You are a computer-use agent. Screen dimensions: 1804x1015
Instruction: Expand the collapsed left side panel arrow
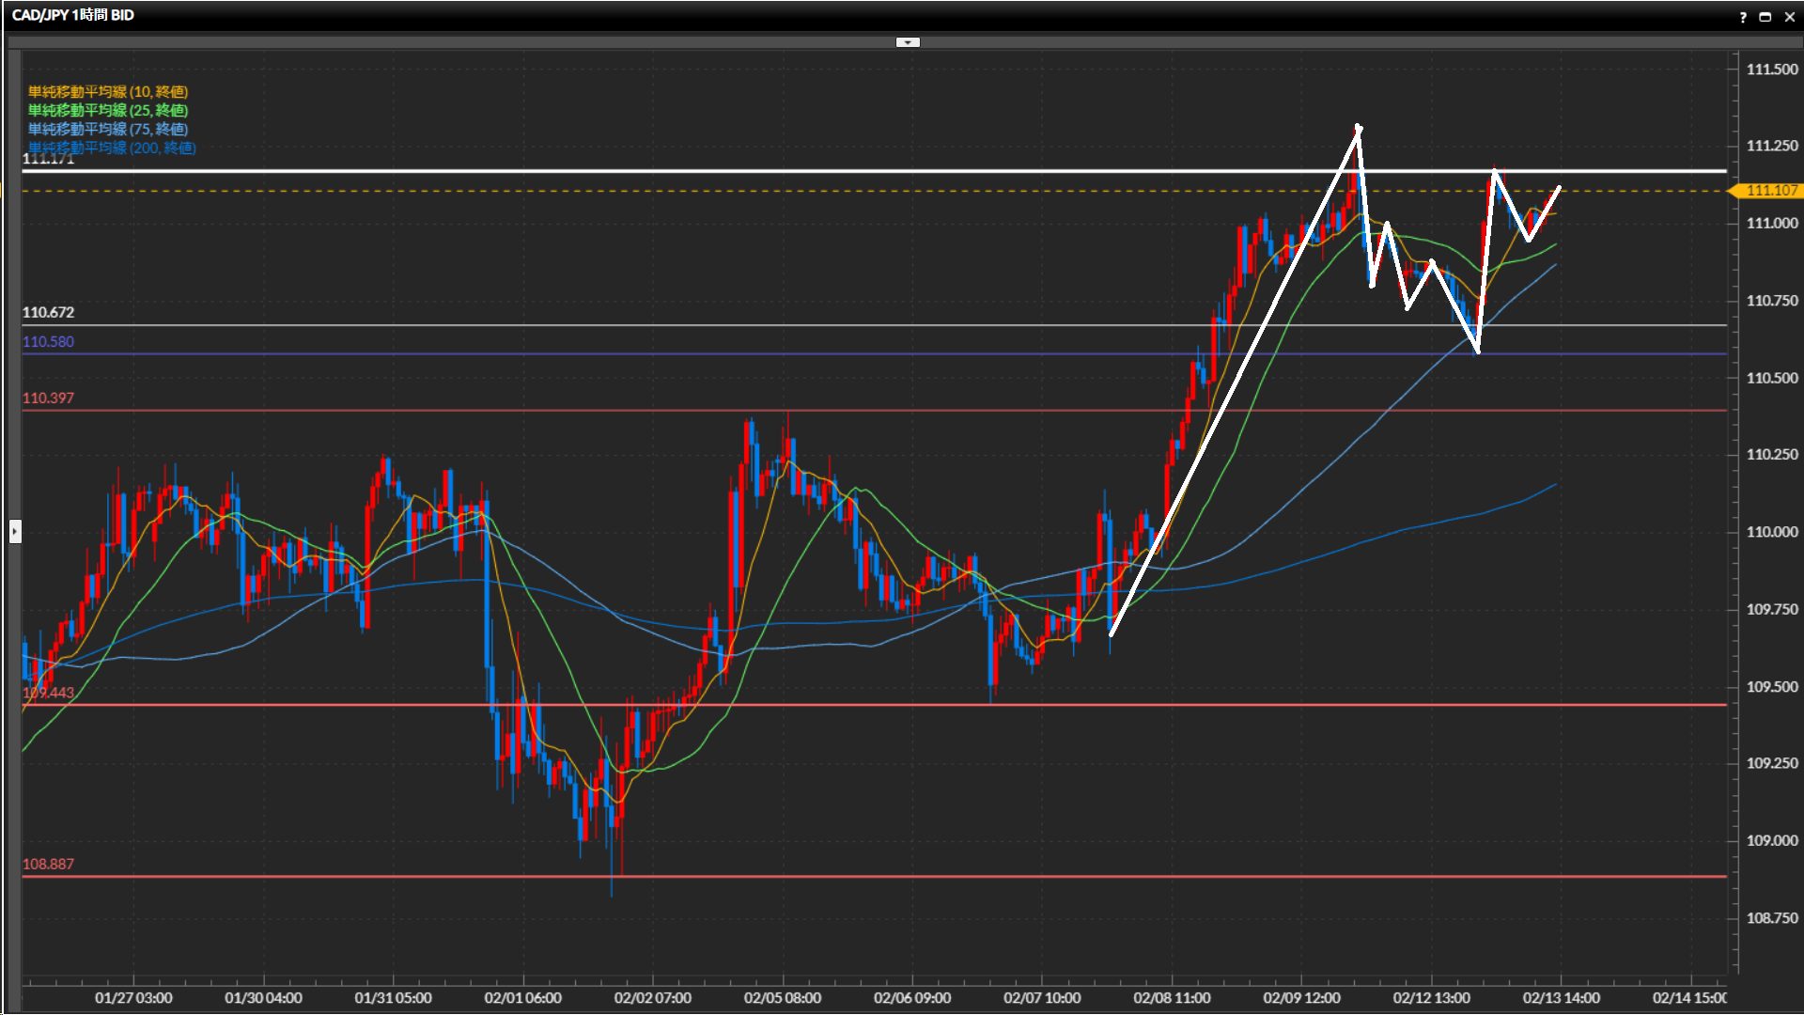15,532
